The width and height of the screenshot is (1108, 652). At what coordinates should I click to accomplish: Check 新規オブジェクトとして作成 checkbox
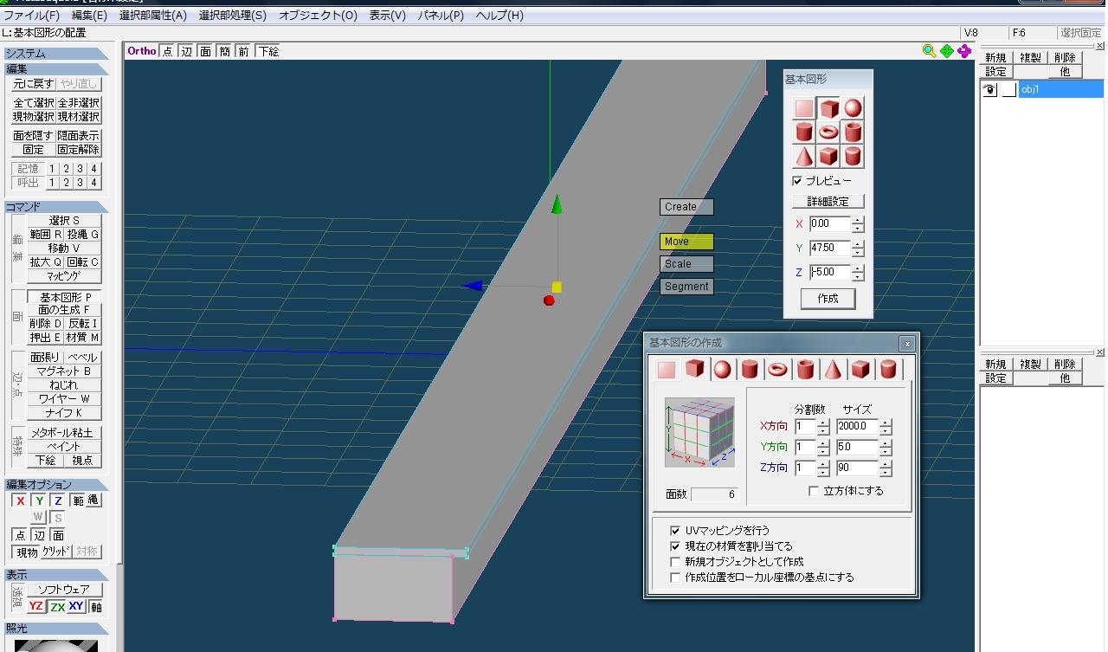click(675, 562)
